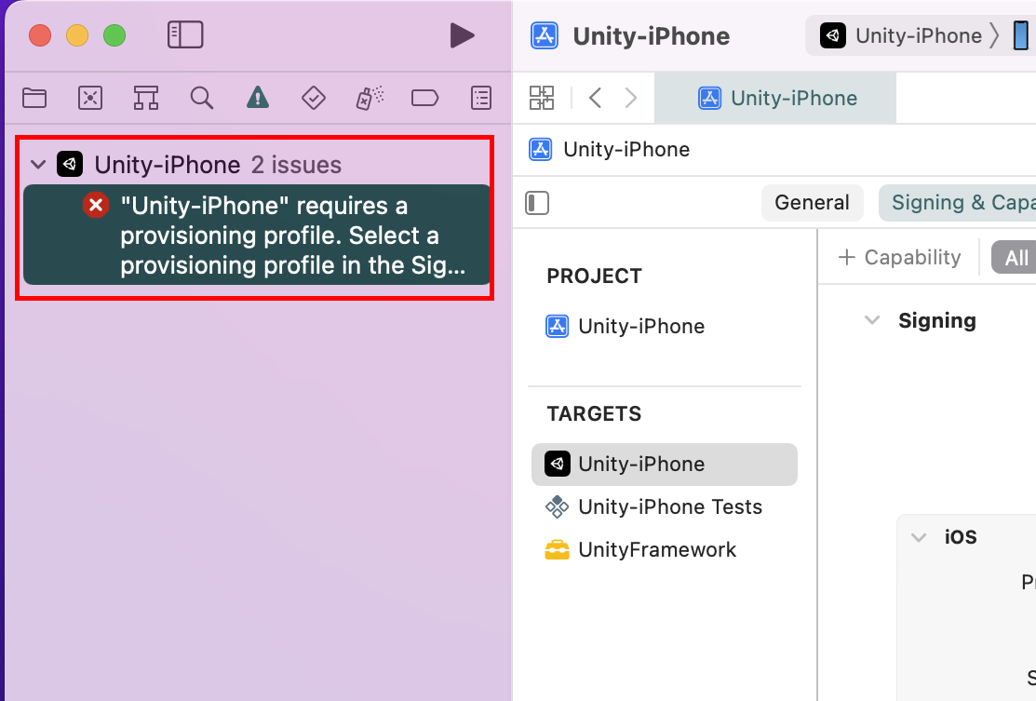Select the Unity-iPhone Tests target
The width and height of the screenshot is (1036, 701).
(653, 507)
